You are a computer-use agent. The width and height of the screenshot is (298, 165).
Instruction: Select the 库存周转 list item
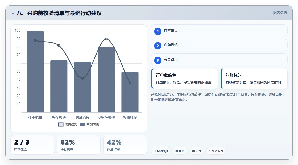pyautogui.click(x=219, y=45)
